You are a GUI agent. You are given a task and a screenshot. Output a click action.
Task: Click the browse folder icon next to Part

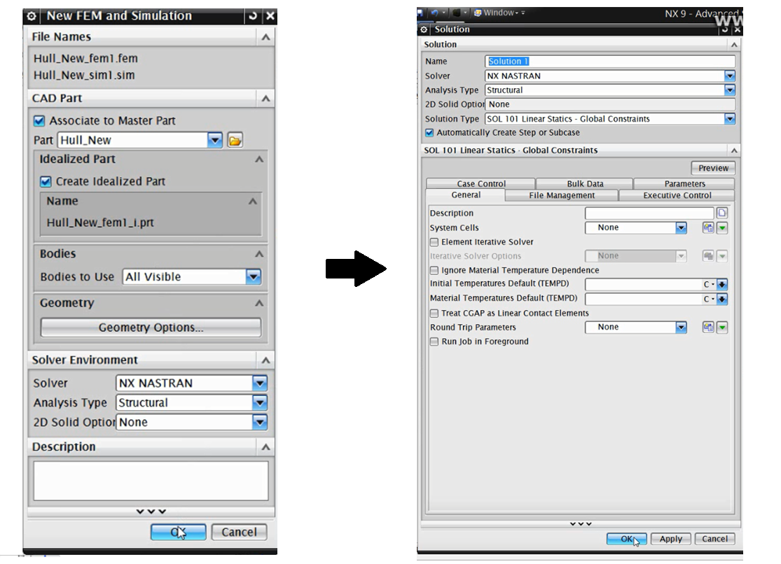[x=235, y=141]
